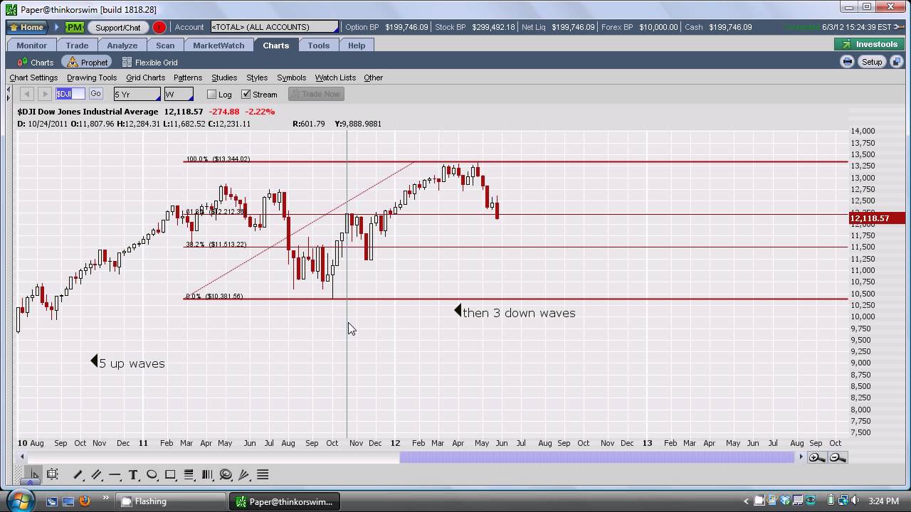Select the Fibonacci spiral arcs tool
Screen dimensions: 911x512
click(226, 474)
